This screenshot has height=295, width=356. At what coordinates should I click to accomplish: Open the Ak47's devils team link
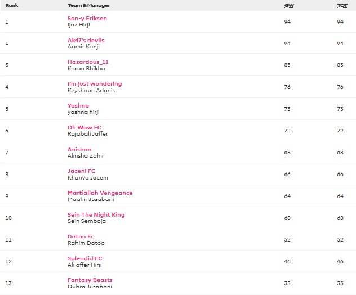(86, 41)
